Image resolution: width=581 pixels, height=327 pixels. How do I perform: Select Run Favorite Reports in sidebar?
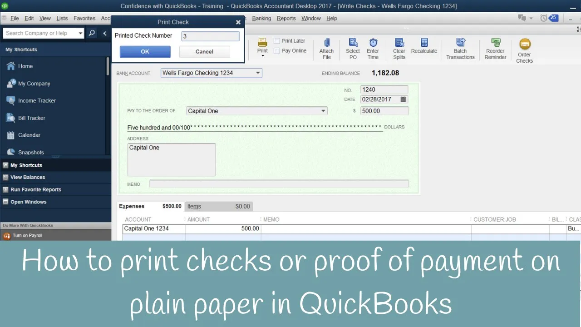click(55, 189)
